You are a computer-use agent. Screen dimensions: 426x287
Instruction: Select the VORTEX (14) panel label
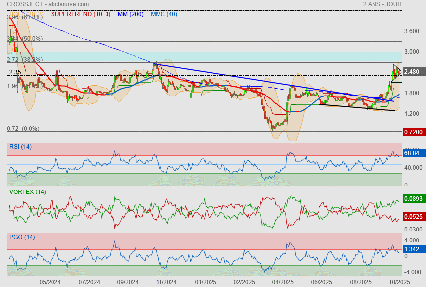(x=28, y=191)
